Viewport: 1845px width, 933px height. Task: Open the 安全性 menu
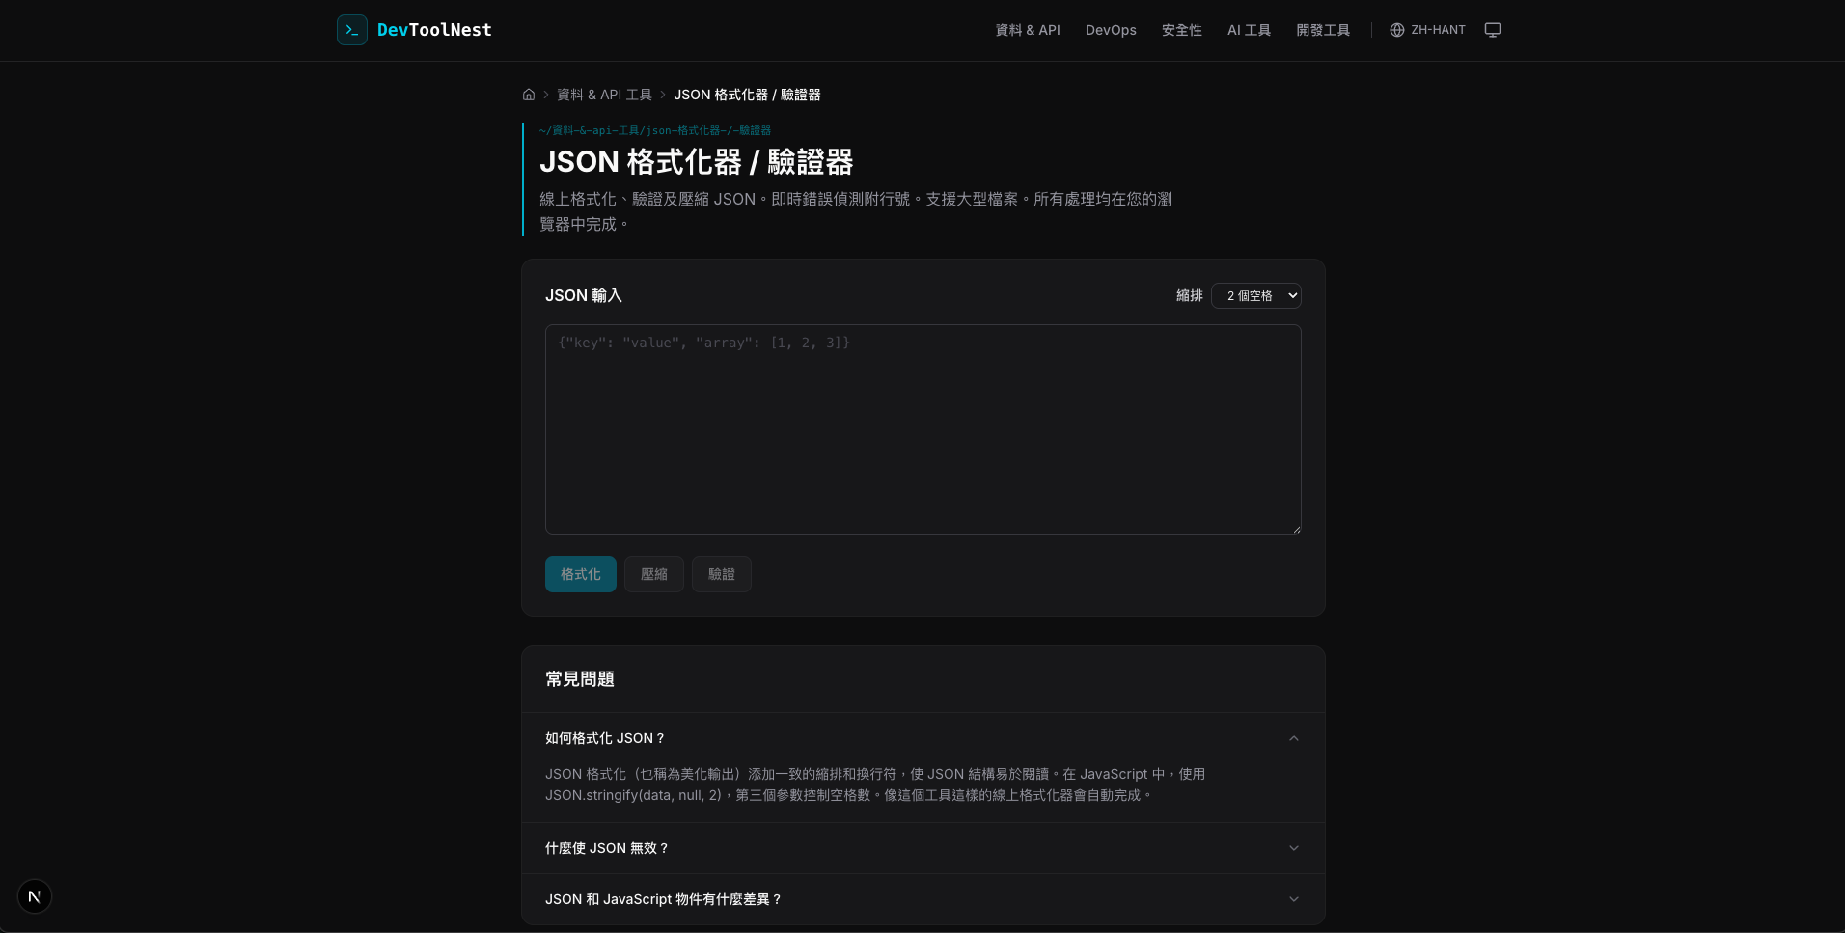[1182, 30]
